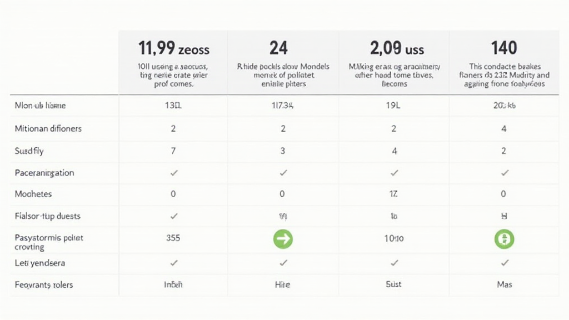The width and height of the screenshot is (569, 320).
Task: Select the 2,09 uss plan header
Action: [393, 49]
